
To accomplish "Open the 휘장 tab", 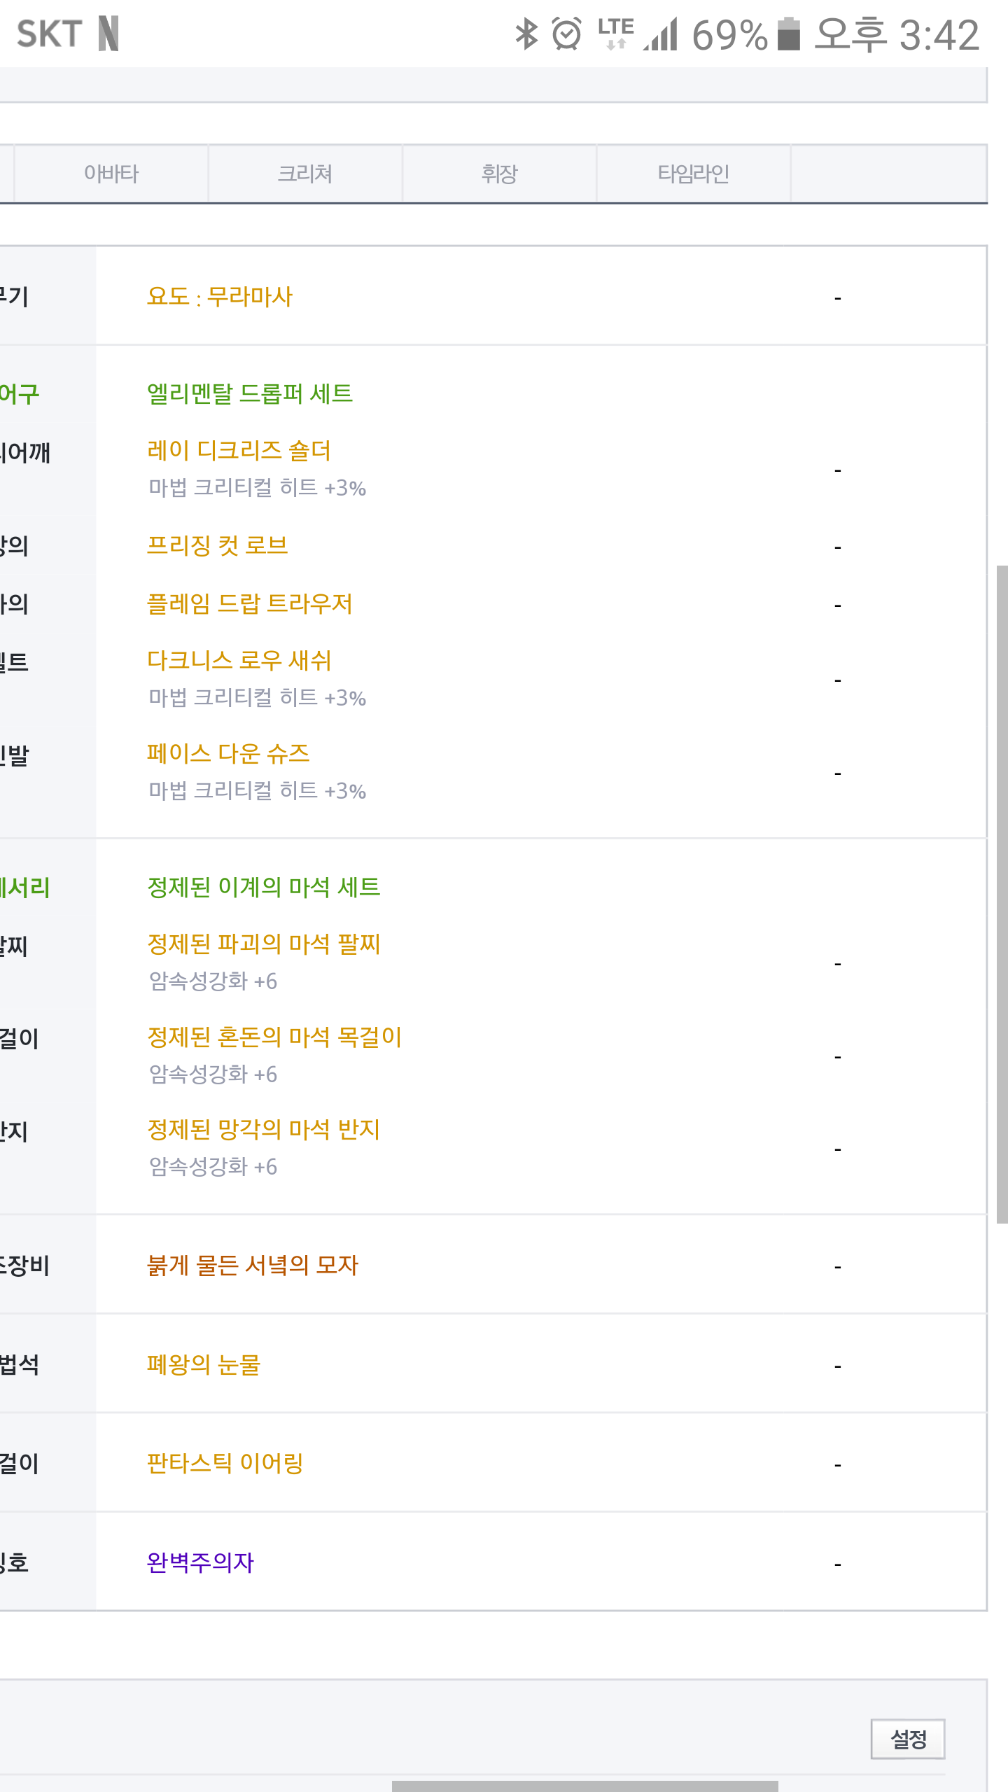I will (499, 174).
